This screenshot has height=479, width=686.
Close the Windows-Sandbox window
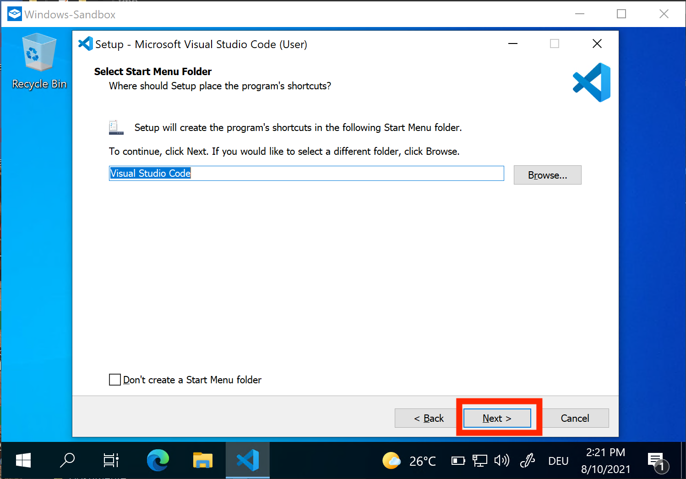point(664,14)
